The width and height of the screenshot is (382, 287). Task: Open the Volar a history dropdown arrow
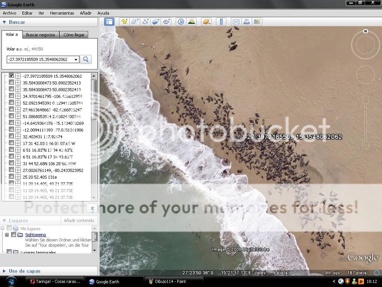coord(76,59)
